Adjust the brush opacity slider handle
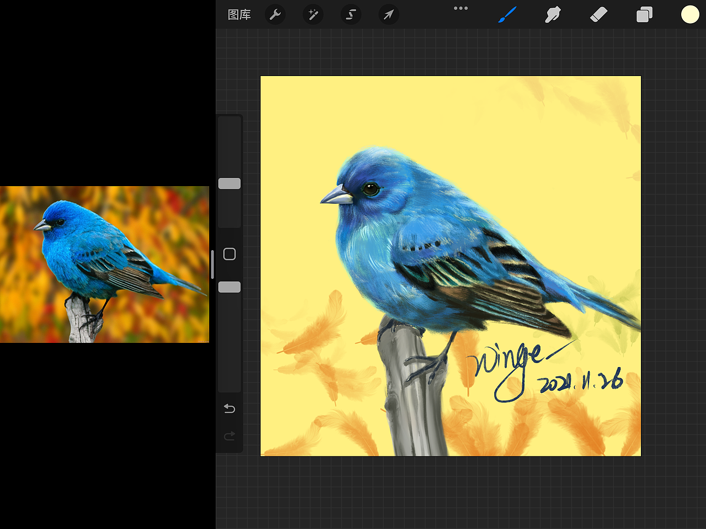The width and height of the screenshot is (706, 529). coord(229,287)
